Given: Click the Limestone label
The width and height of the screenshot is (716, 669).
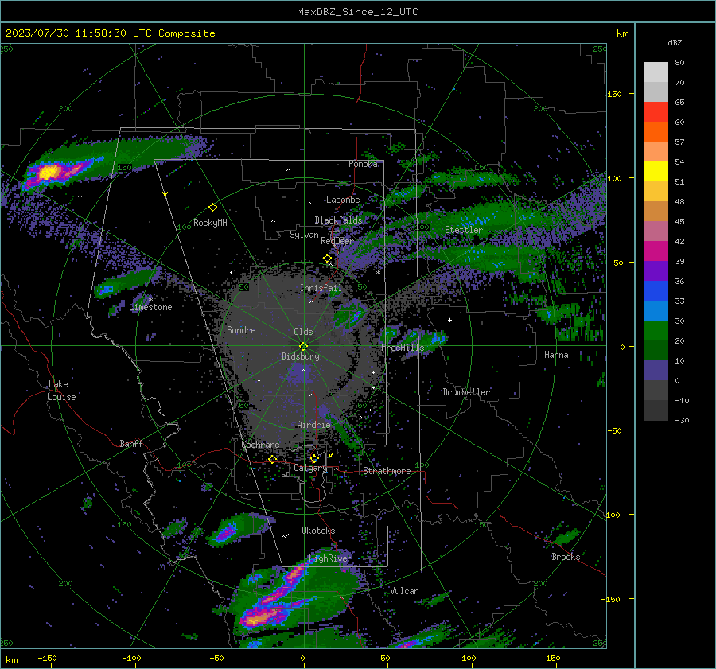Looking at the screenshot, I should [150, 307].
